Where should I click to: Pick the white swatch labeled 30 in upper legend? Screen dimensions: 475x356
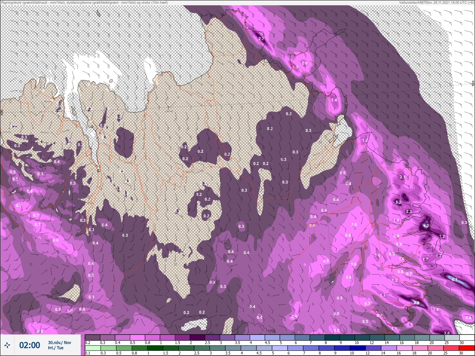[467, 337]
